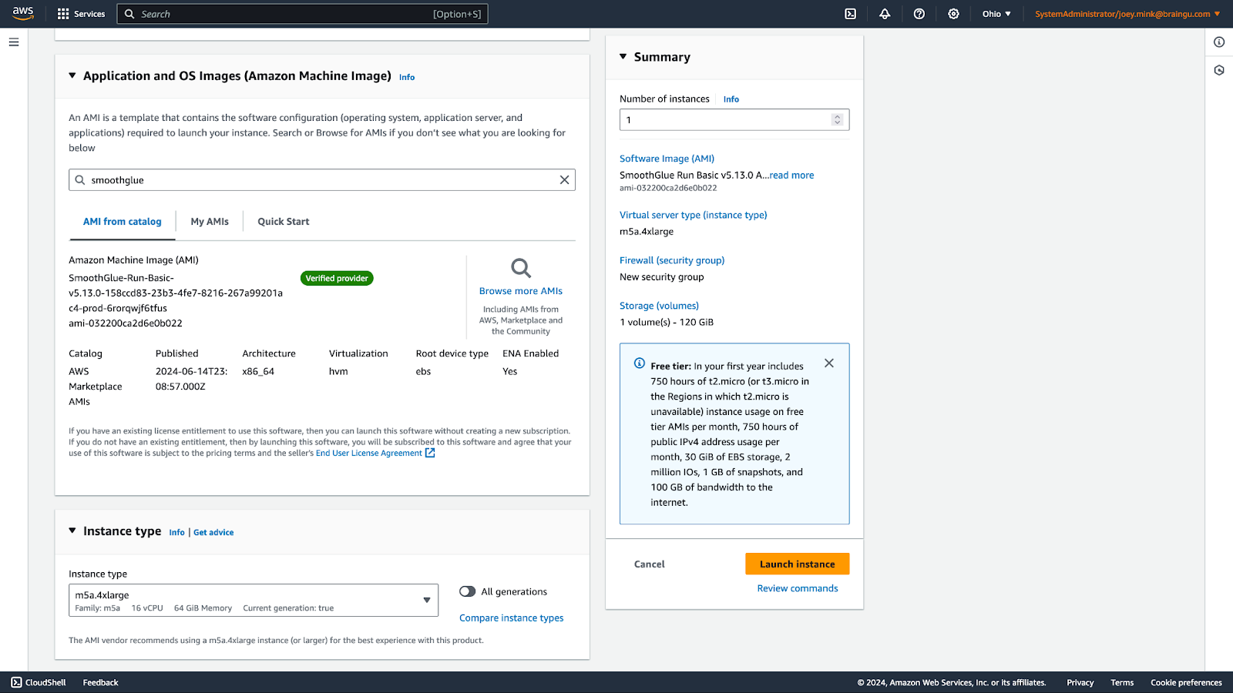The image size is (1233, 693).
Task: Open the notifications bell
Action: [x=885, y=14]
